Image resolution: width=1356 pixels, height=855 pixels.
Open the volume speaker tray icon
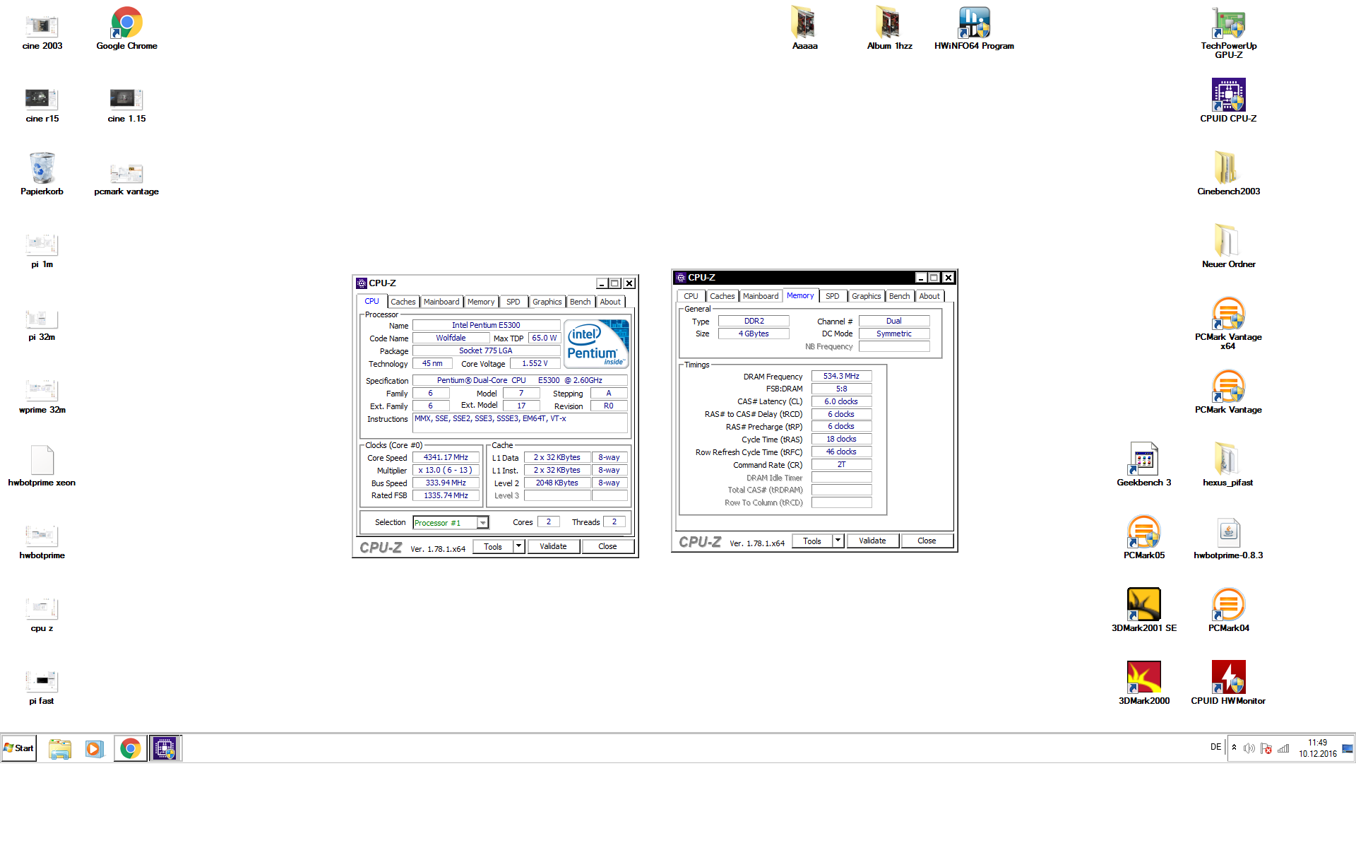tap(1249, 749)
